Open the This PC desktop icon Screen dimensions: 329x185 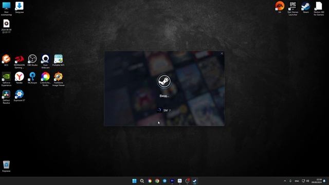pos(6,9)
